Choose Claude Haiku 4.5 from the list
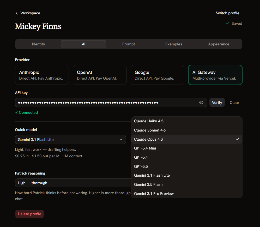The width and height of the screenshot is (260, 227). (x=187, y=121)
